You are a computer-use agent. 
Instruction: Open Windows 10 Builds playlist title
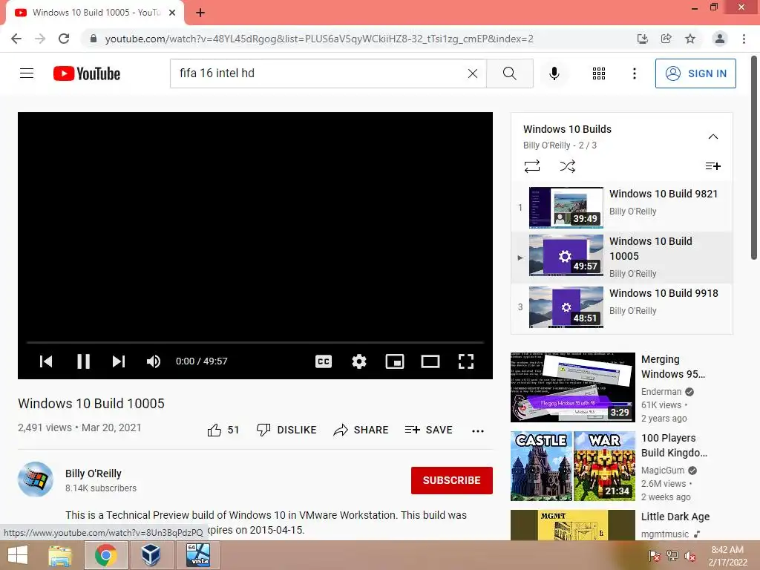(567, 129)
